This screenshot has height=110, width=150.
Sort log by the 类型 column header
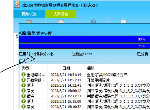point(33,68)
